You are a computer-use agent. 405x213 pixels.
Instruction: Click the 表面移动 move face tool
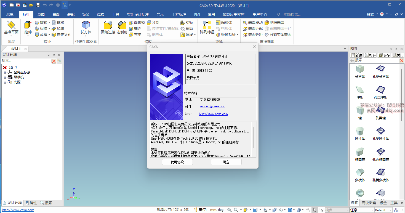click(253, 22)
